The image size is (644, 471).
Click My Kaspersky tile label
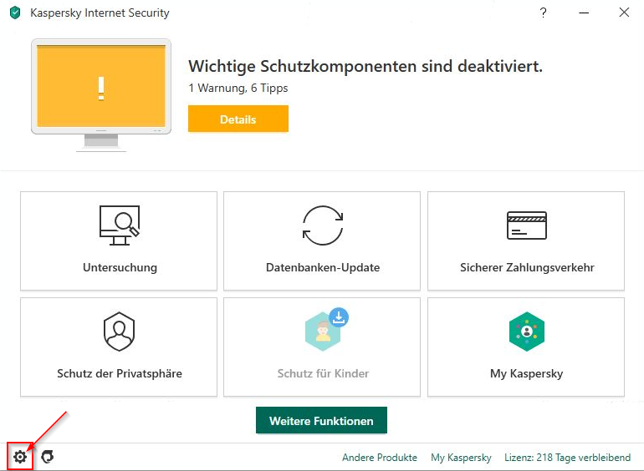pyautogui.click(x=527, y=374)
